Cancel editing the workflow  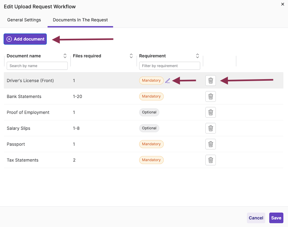click(x=256, y=218)
